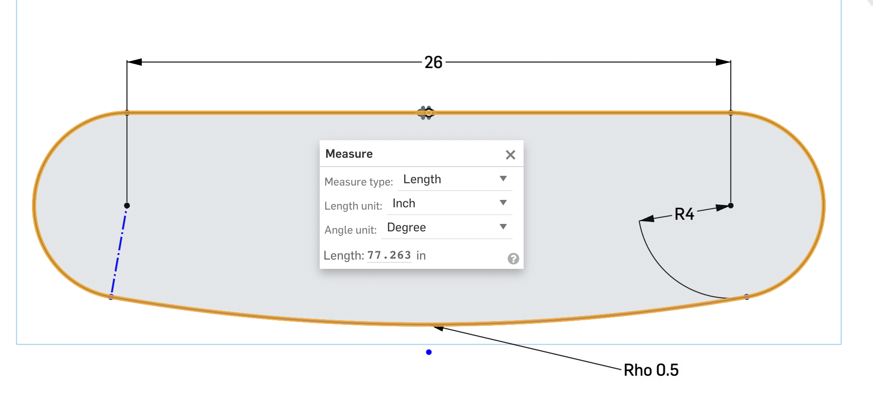
Task: Click the Rho 0.5 dimension label
Action: (651, 370)
